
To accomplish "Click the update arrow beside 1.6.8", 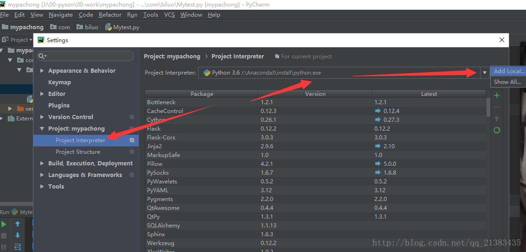I will click(x=378, y=173).
